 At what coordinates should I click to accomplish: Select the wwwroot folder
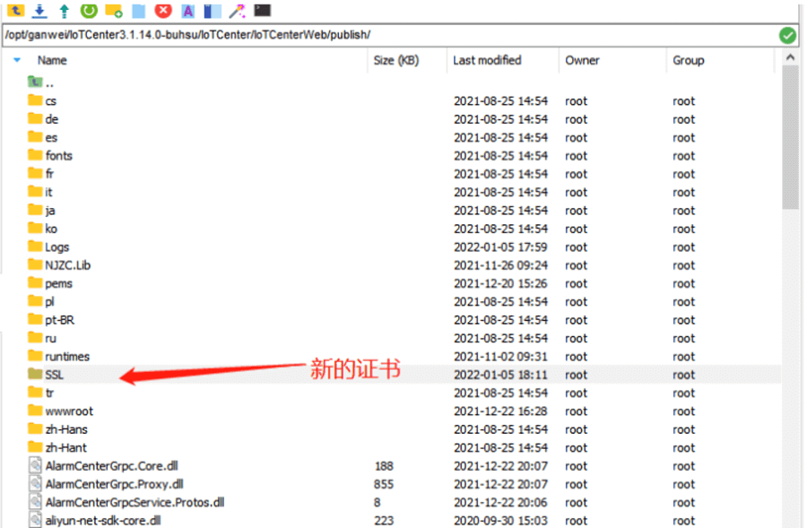[69, 411]
